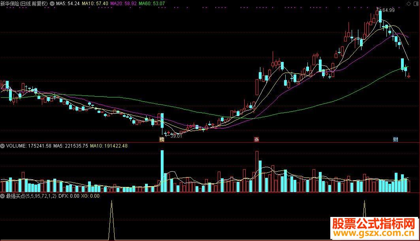Expand the 最强买点 indicator dropdown arrow
The height and width of the screenshot is (241, 420).
tap(2, 196)
